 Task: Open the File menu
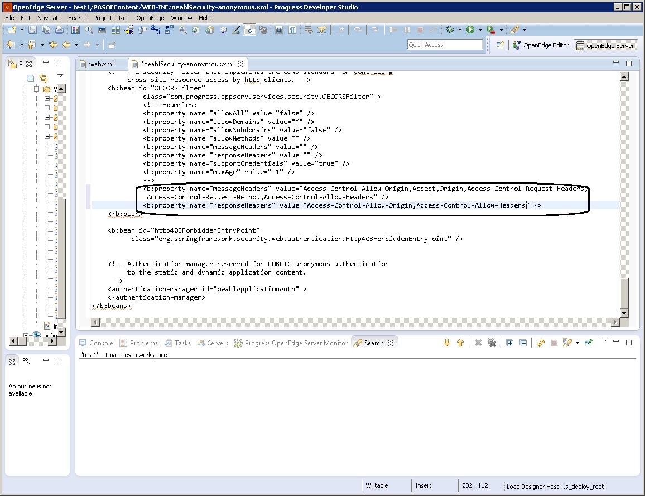[9, 18]
